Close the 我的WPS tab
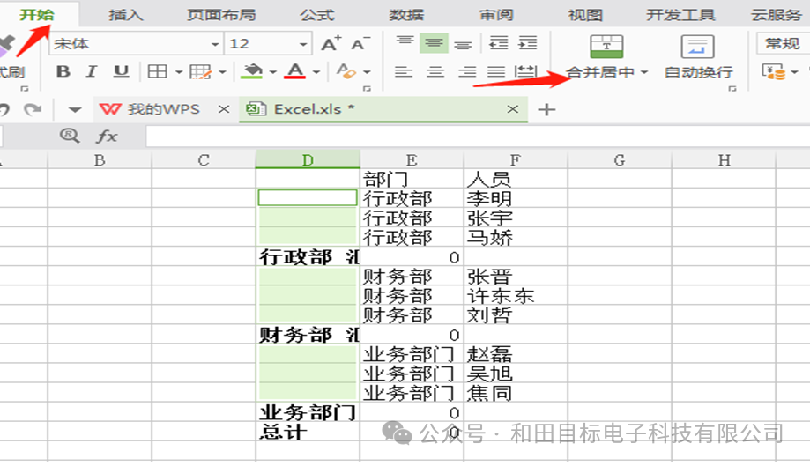810x466 pixels. (x=223, y=109)
